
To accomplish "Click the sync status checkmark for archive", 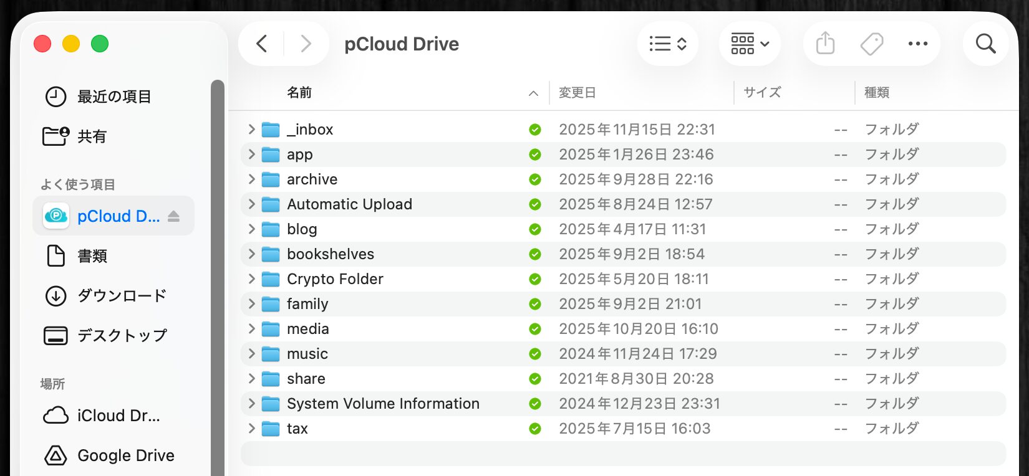I will coord(534,179).
